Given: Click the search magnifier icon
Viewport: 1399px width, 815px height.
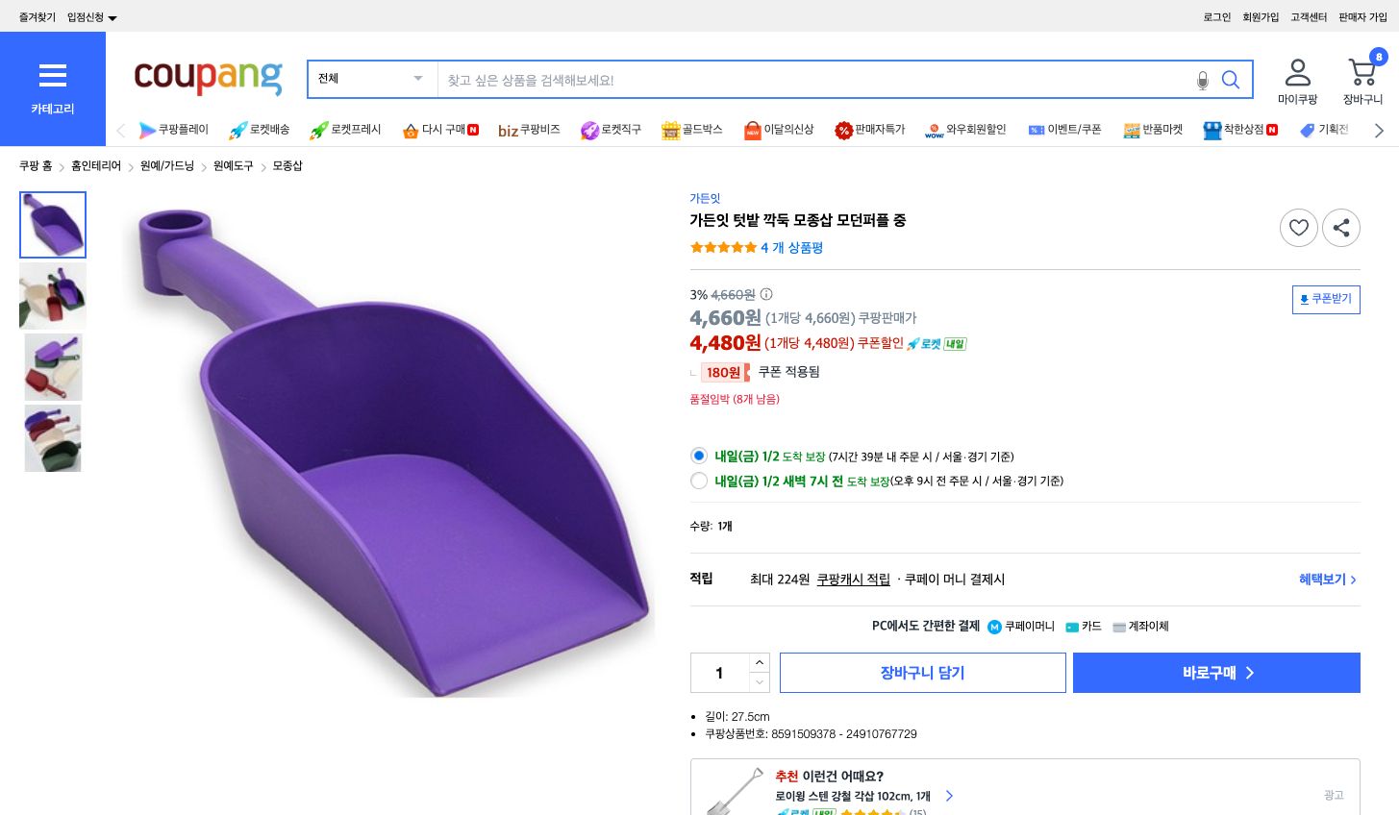Looking at the screenshot, I should [1231, 81].
